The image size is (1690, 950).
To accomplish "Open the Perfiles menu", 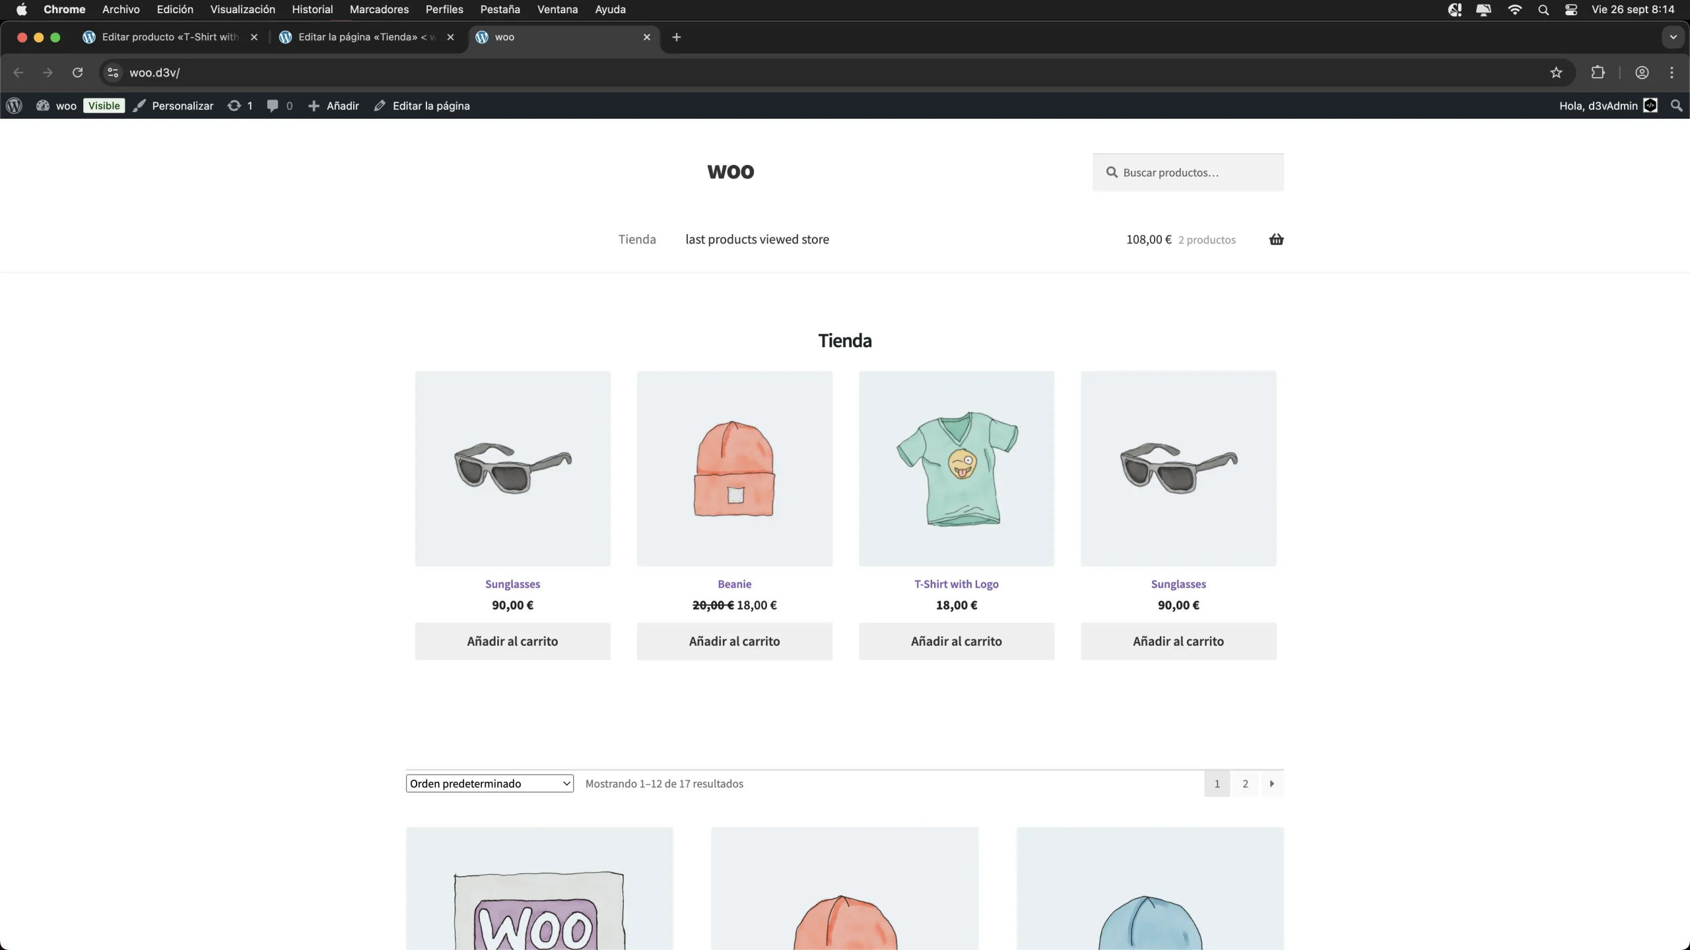I will click(x=444, y=9).
